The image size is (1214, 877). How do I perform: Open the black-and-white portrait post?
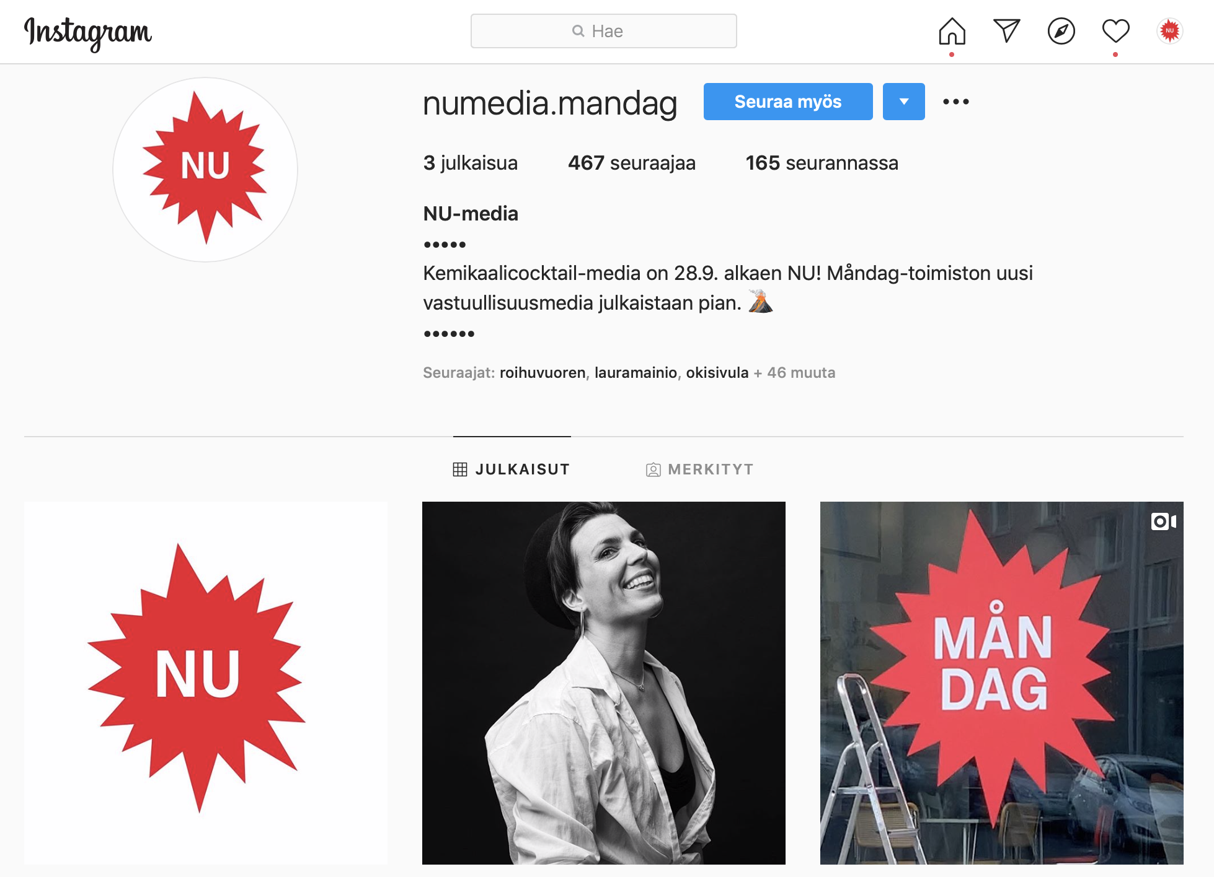click(x=603, y=683)
